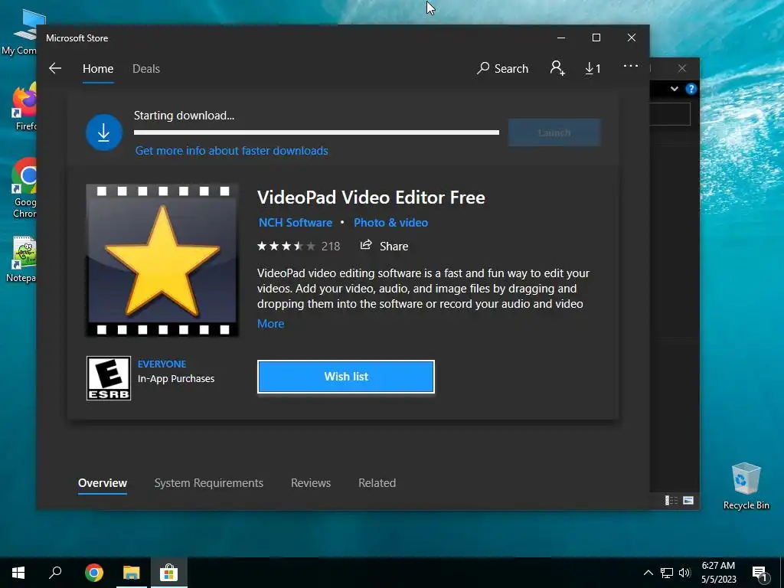Show hidden tray icons chevron
This screenshot has width=784, height=588.
click(648, 573)
